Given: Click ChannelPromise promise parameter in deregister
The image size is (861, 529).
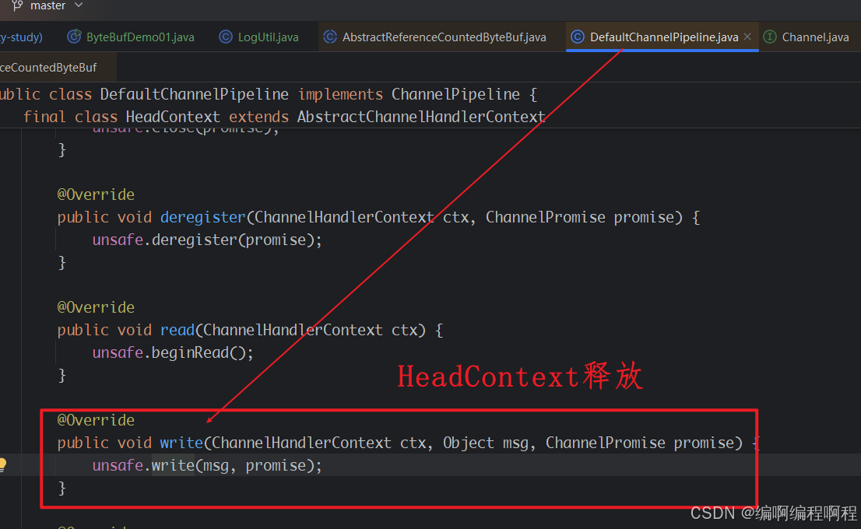Looking at the screenshot, I should tap(580, 217).
